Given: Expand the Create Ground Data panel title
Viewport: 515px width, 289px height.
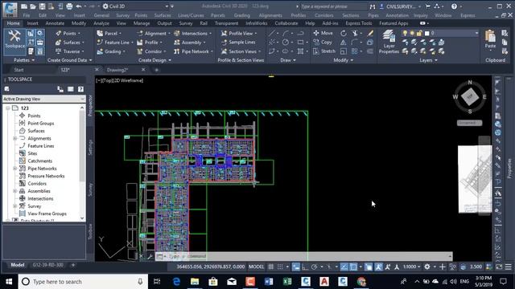Looking at the screenshot, I should pyautogui.click(x=70, y=60).
